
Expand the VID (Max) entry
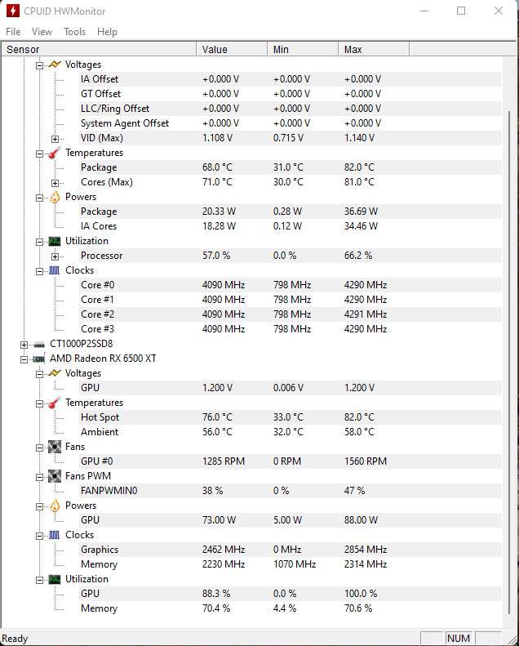[55, 139]
